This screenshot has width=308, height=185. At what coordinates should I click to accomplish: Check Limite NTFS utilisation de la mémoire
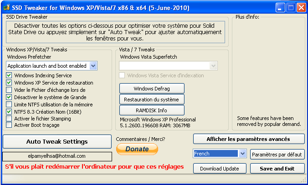coord(9,104)
